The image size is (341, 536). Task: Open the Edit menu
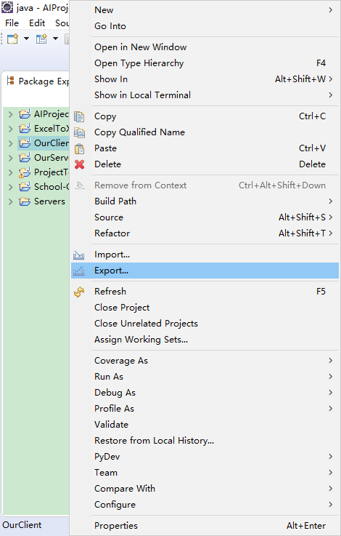pos(37,23)
